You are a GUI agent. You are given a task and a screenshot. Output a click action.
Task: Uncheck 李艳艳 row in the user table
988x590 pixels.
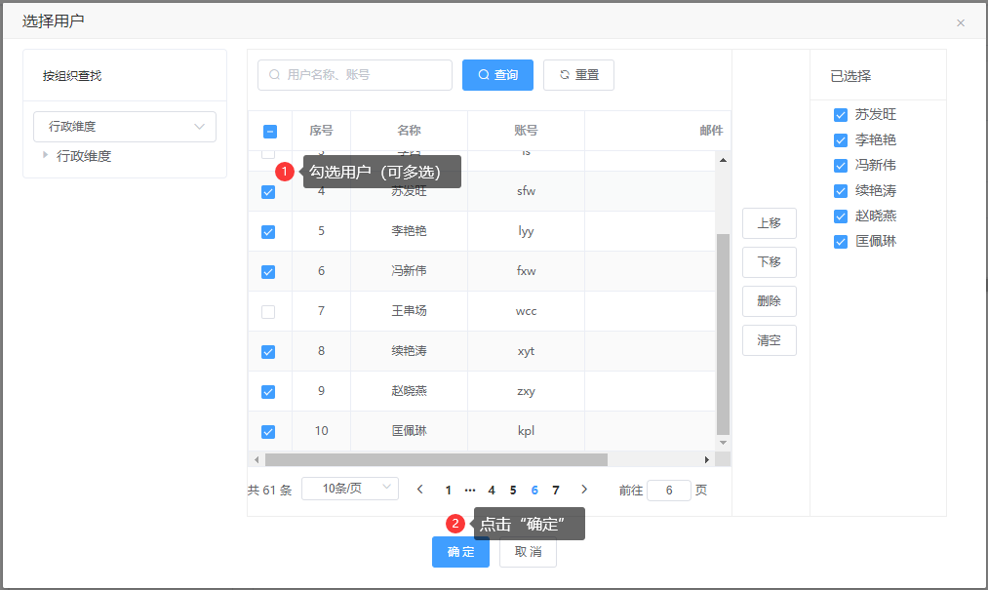(x=268, y=232)
